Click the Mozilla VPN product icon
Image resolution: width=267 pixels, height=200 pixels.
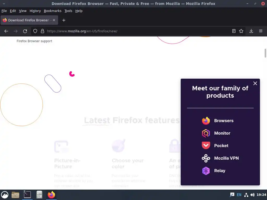[206, 158]
